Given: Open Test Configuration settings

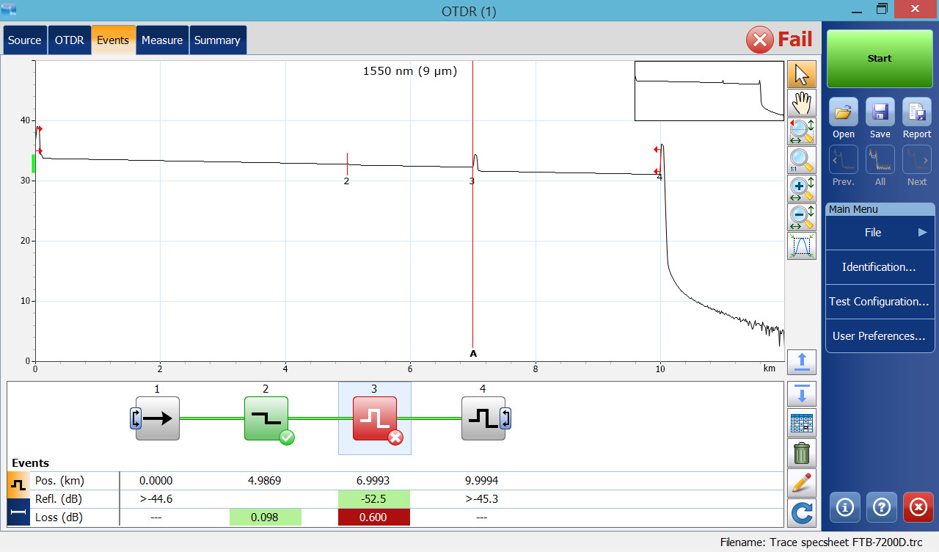Looking at the screenshot, I should point(880,302).
